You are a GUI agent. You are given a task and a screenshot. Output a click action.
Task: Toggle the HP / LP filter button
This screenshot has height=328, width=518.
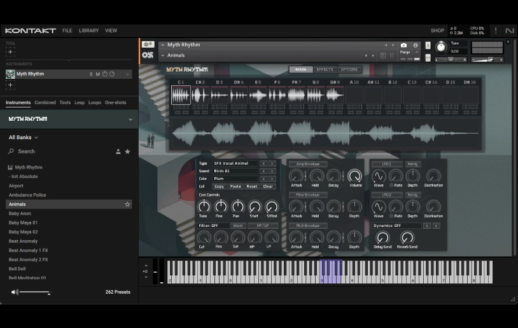point(263,226)
